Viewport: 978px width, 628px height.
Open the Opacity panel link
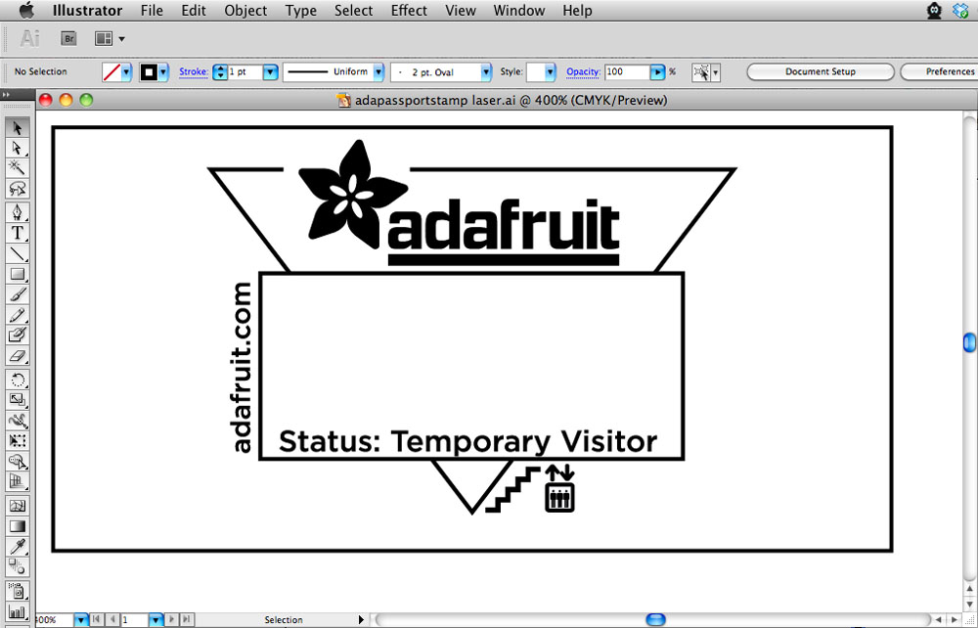point(583,71)
